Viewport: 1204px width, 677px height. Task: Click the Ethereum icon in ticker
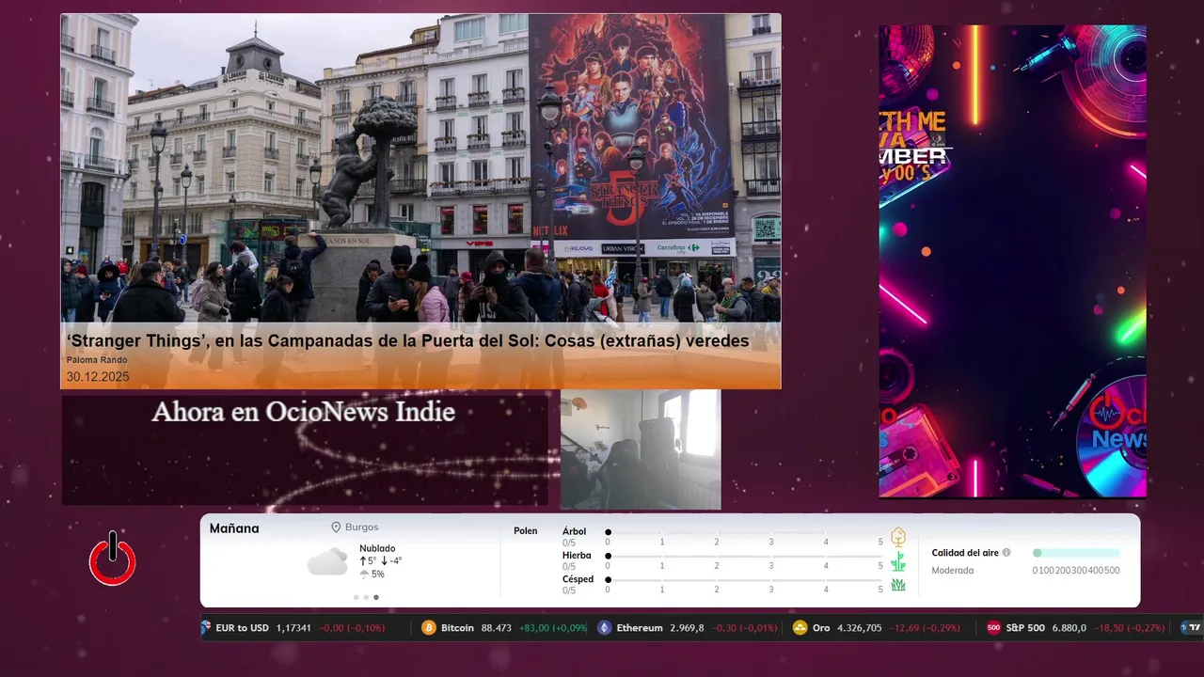click(605, 627)
